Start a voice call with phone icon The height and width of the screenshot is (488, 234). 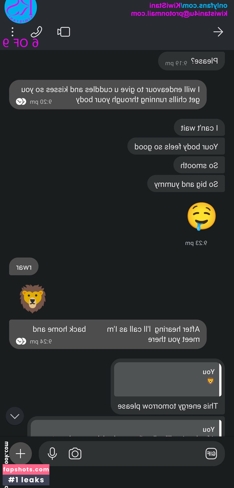[x=36, y=32]
